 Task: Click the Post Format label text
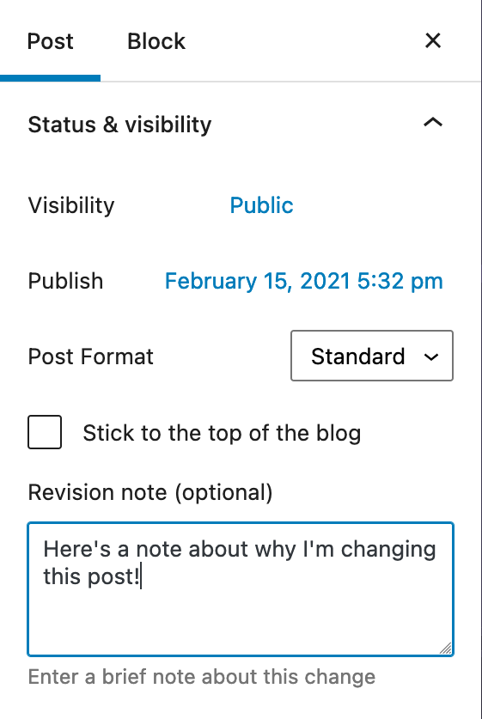tap(91, 356)
